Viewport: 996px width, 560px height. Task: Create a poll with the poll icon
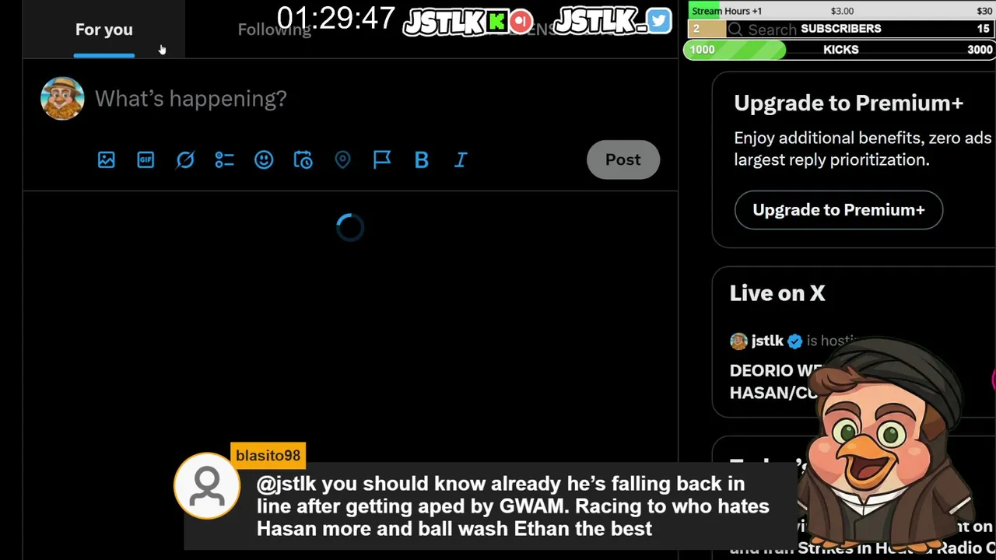tap(225, 159)
